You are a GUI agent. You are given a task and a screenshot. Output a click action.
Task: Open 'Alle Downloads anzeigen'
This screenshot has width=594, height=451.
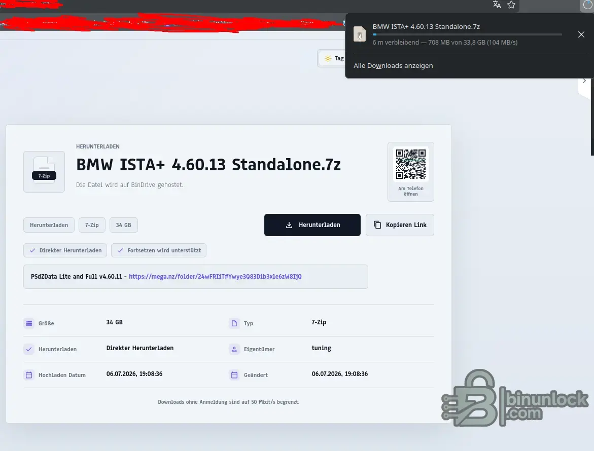pyautogui.click(x=393, y=65)
